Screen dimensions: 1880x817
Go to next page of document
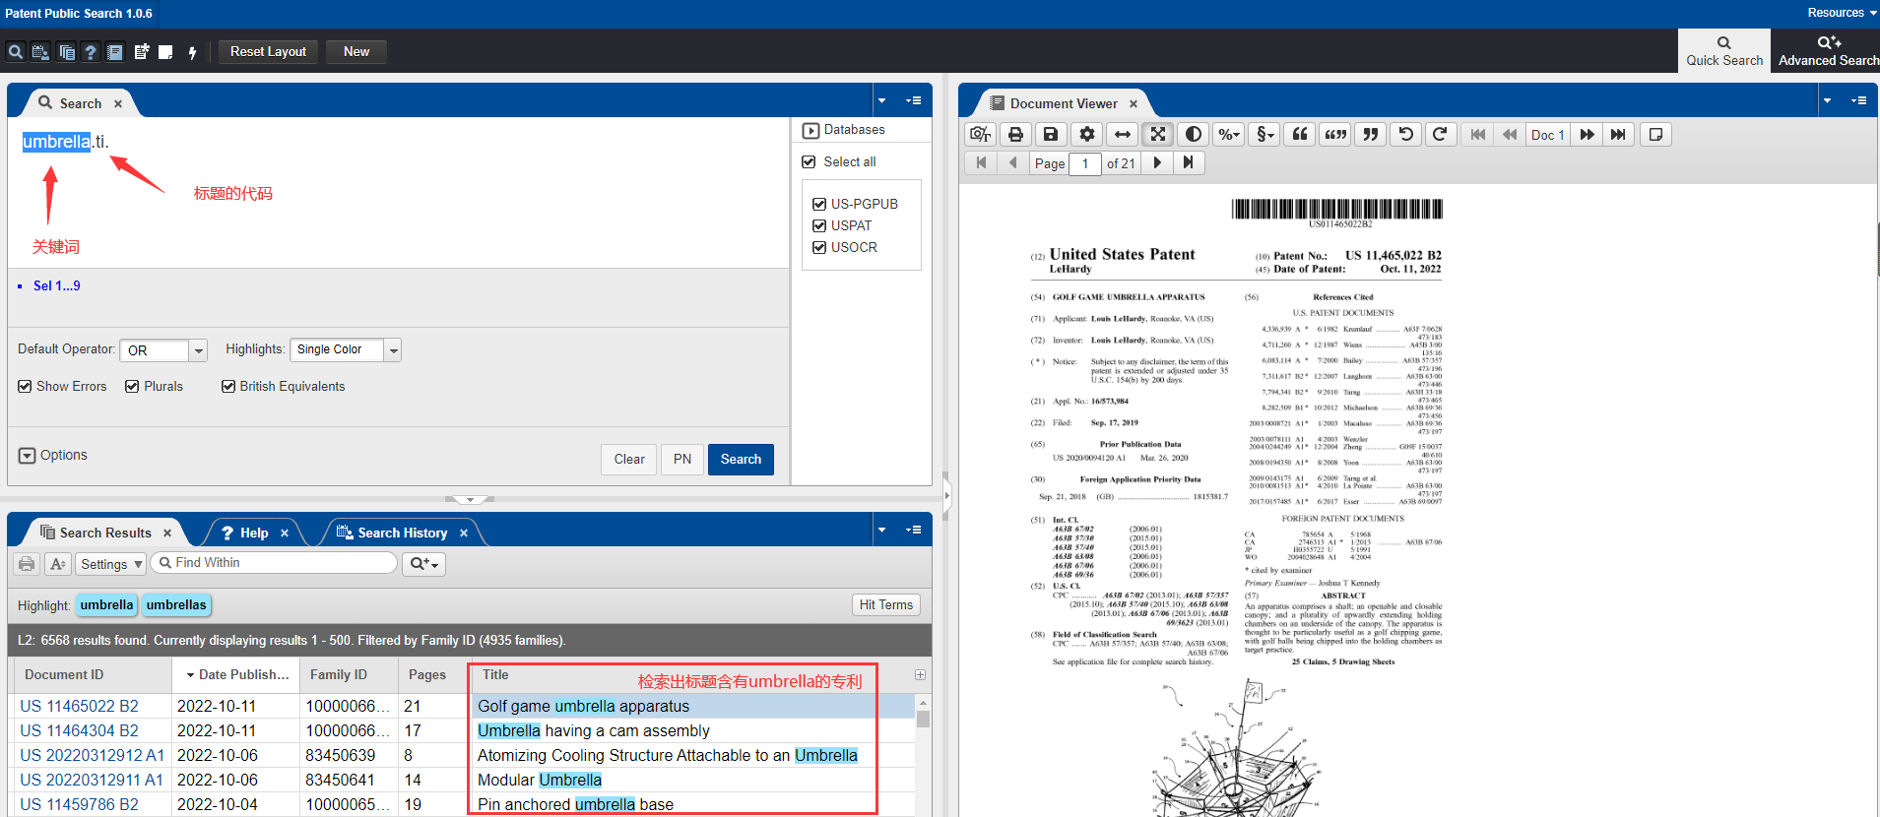click(1157, 163)
